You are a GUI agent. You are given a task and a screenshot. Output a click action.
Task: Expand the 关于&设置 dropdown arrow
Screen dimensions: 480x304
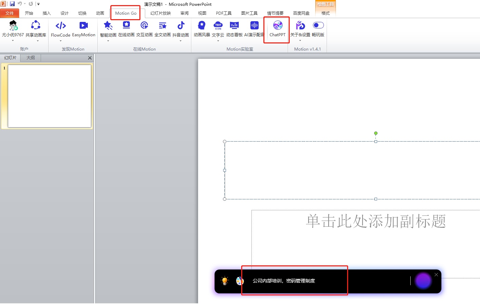tap(300, 41)
